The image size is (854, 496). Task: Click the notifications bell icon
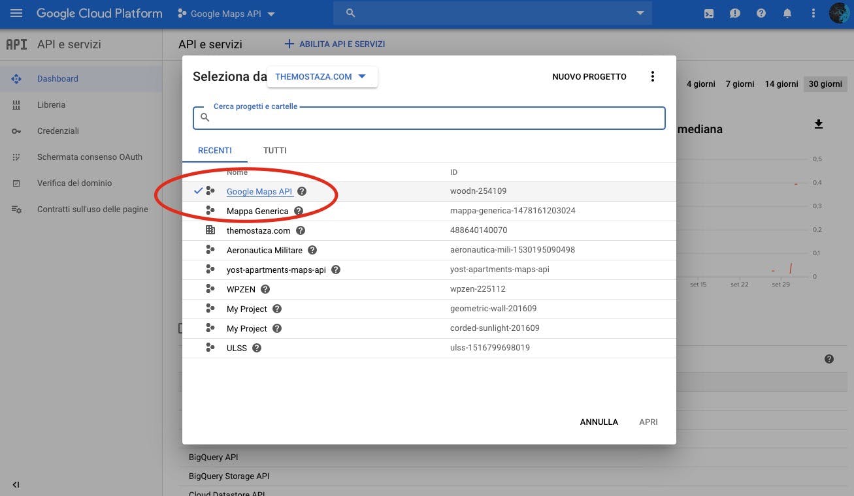coord(787,13)
